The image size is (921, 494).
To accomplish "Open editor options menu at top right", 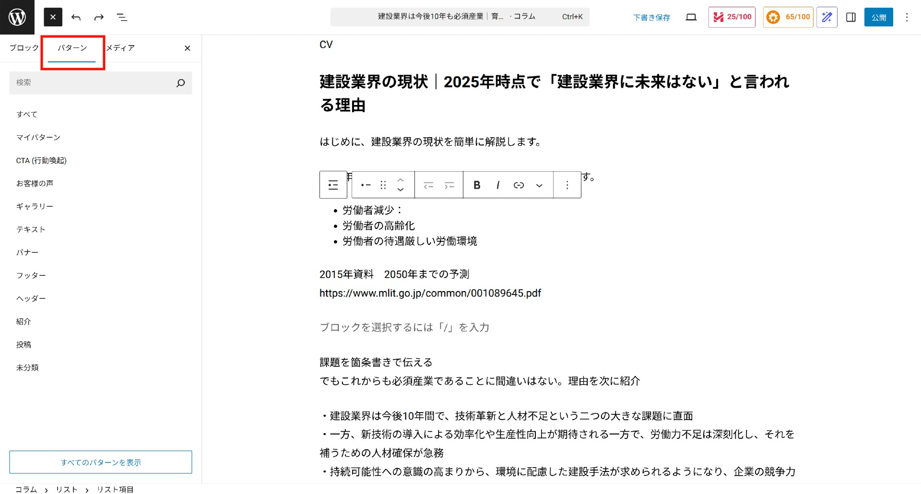I will [x=907, y=17].
